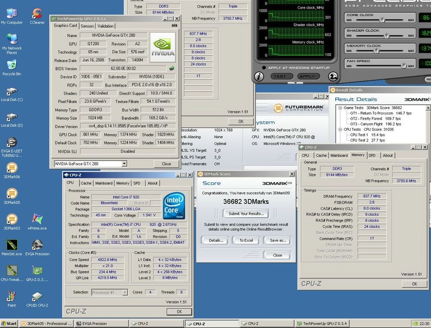Collapse Game Tests tree node
Image resolution: width=431 pixels, height=328 pixels.
(x=340, y=108)
